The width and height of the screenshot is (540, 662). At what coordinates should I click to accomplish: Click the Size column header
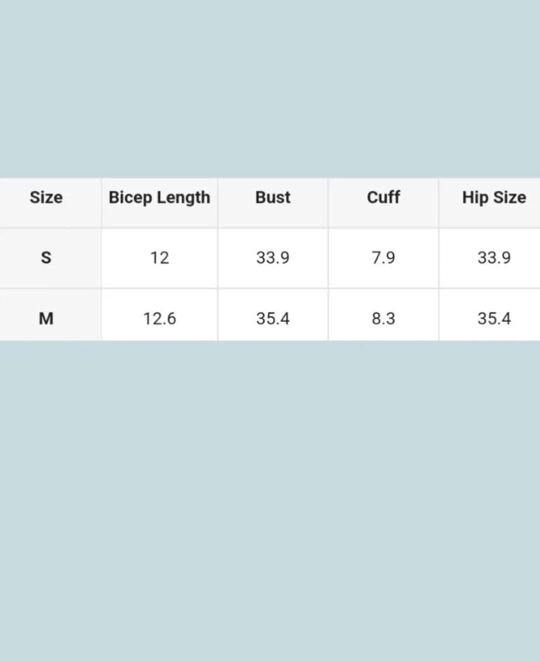[x=46, y=197]
